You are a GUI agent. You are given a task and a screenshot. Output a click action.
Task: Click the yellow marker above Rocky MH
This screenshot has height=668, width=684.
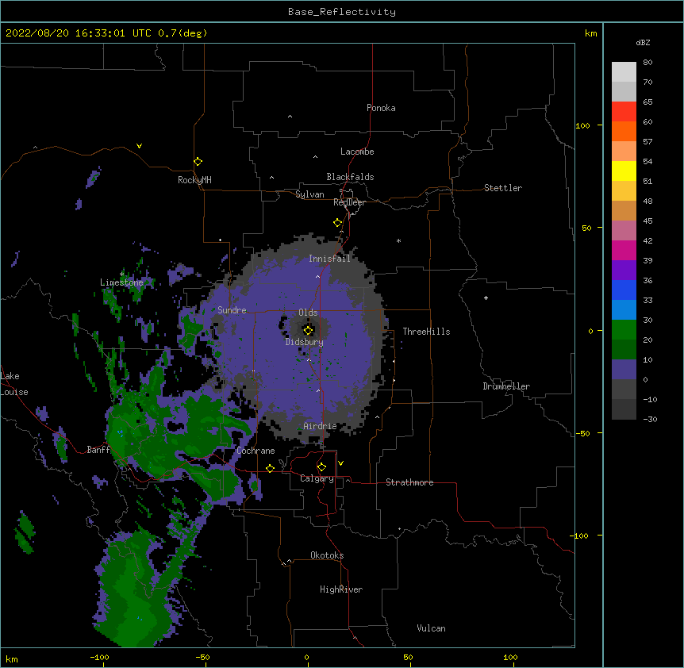pos(198,162)
